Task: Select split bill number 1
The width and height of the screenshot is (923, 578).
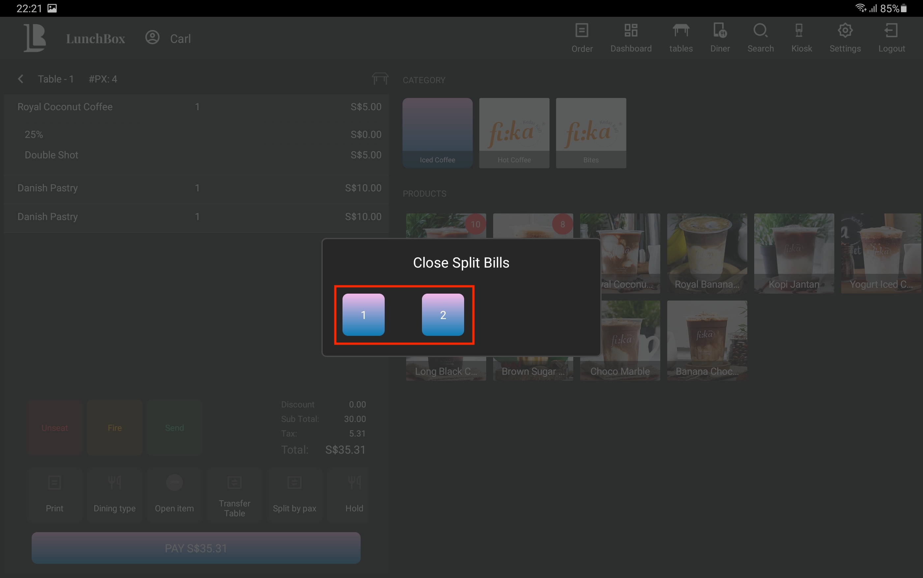Action: point(363,315)
